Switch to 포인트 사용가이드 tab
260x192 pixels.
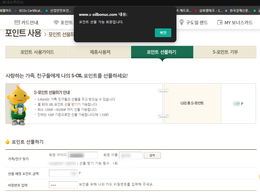(x=37, y=52)
